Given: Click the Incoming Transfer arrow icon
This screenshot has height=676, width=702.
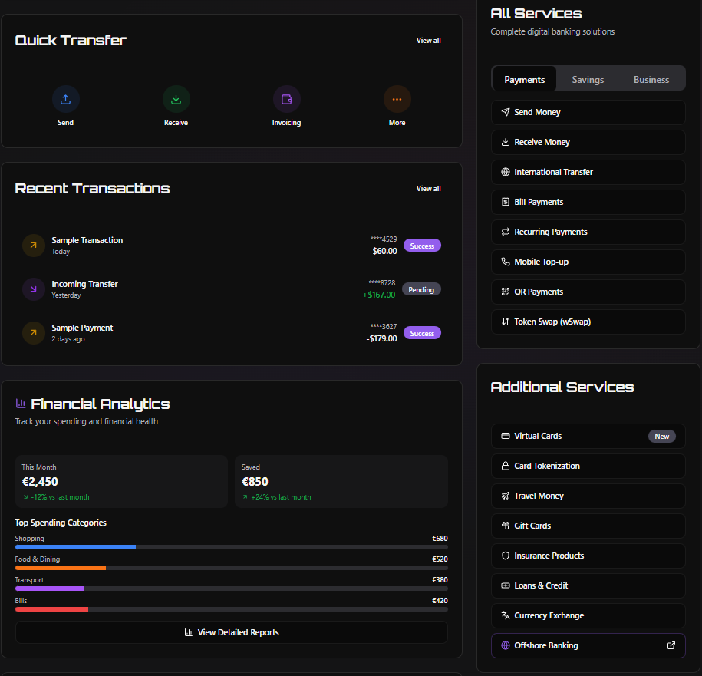Looking at the screenshot, I should pyautogui.click(x=33, y=289).
